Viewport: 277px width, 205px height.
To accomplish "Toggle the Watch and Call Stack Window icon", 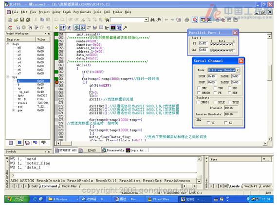I will [82, 28].
